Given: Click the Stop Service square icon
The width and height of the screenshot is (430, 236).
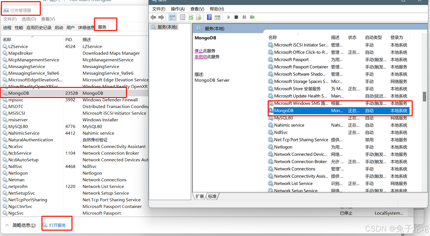Looking at the screenshot, I should point(236,17).
